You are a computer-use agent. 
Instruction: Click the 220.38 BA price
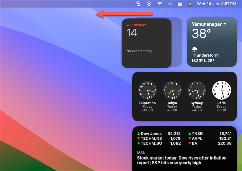pos(225,143)
